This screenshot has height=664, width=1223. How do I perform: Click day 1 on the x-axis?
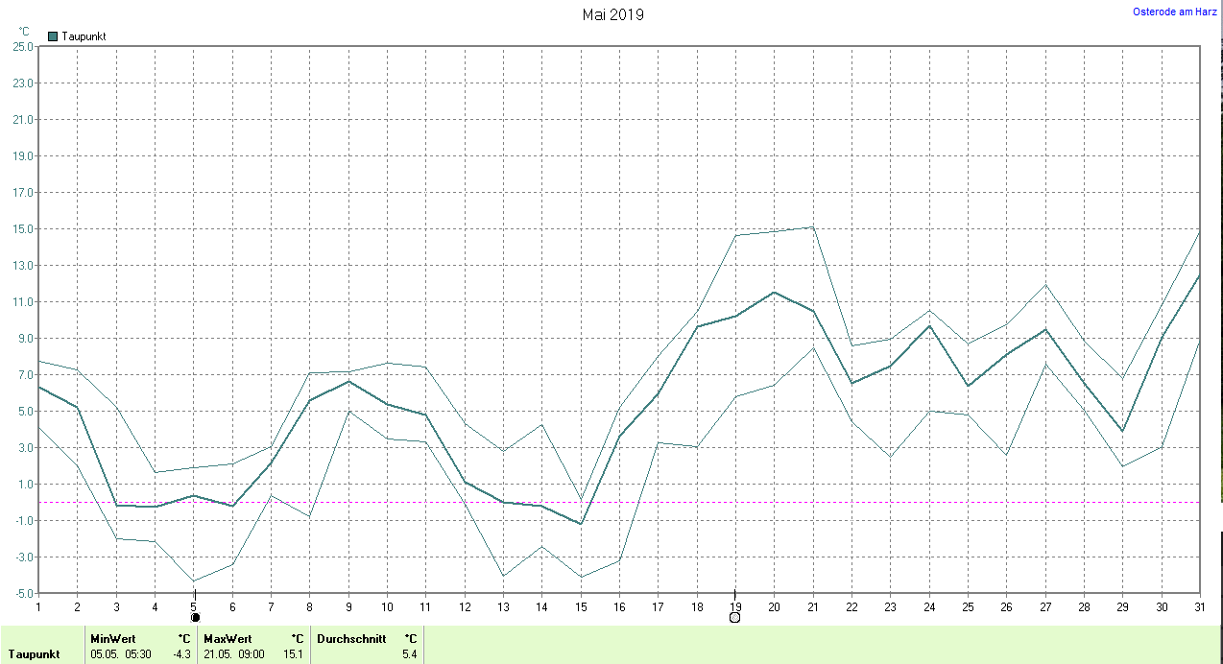tap(38, 605)
